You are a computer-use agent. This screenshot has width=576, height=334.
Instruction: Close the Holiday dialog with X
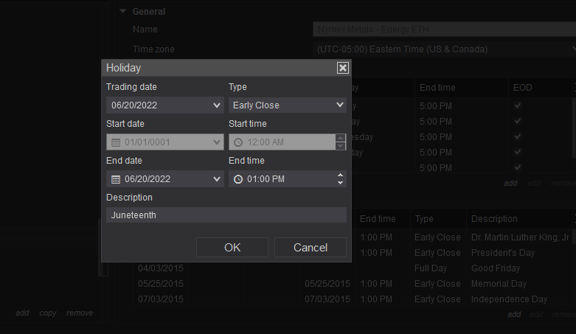pos(342,68)
